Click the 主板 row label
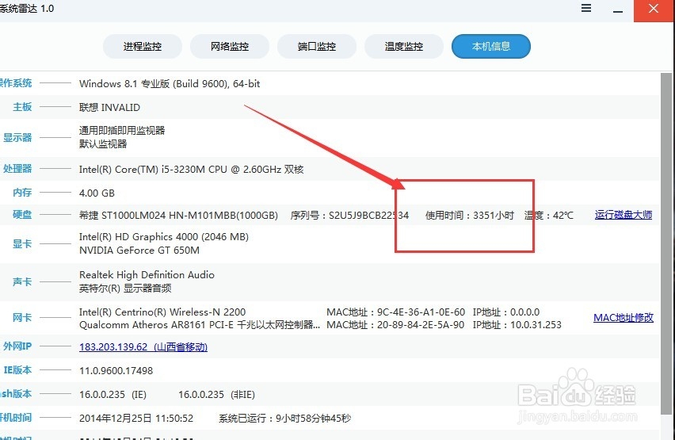 click(x=22, y=106)
